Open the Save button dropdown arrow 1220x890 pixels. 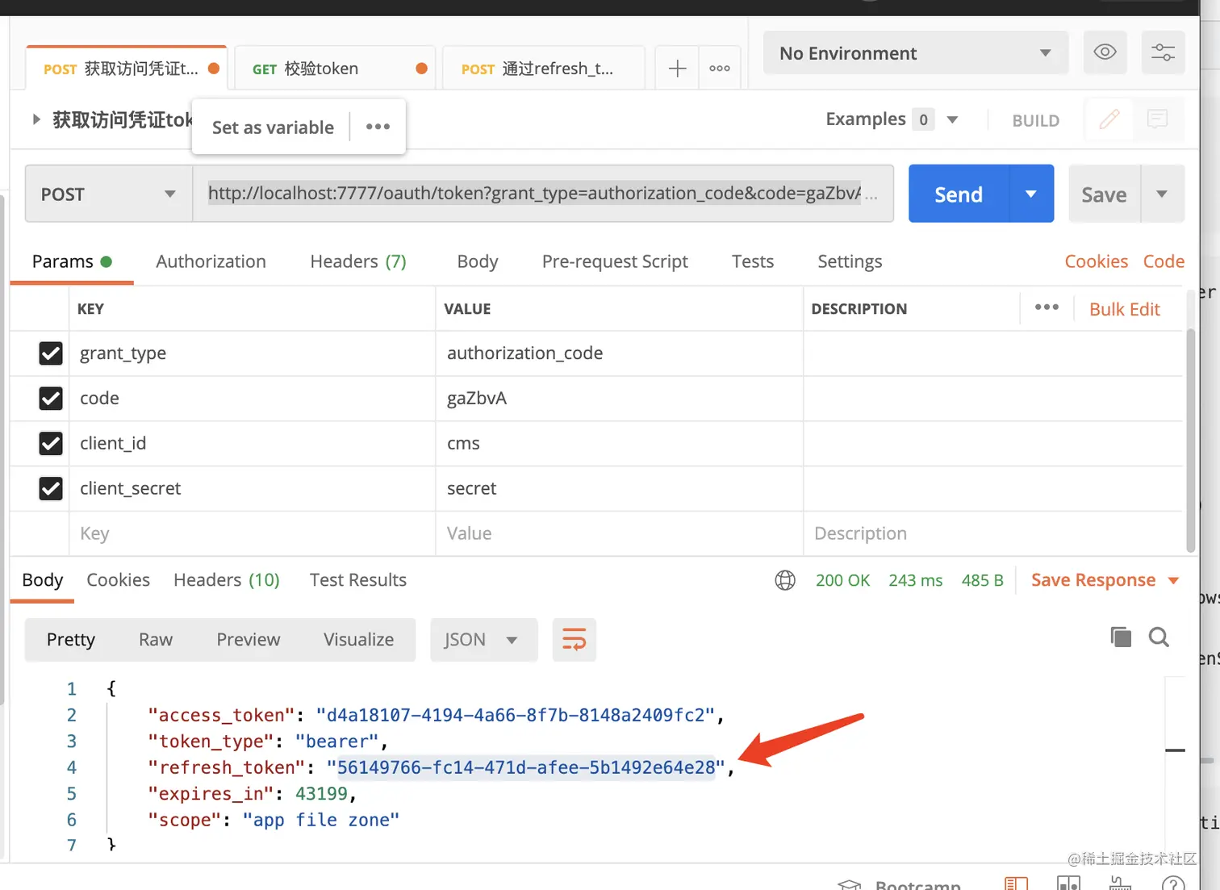[1162, 194]
